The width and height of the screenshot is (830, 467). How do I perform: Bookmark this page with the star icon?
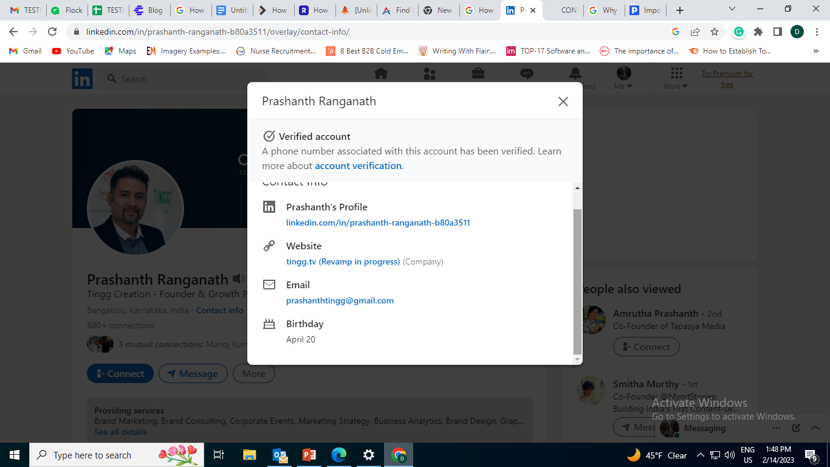715,32
